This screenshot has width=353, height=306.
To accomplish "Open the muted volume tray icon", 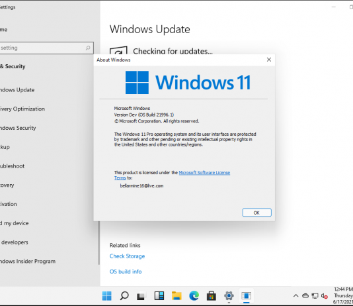I will pyautogui.click(x=324, y=296).
